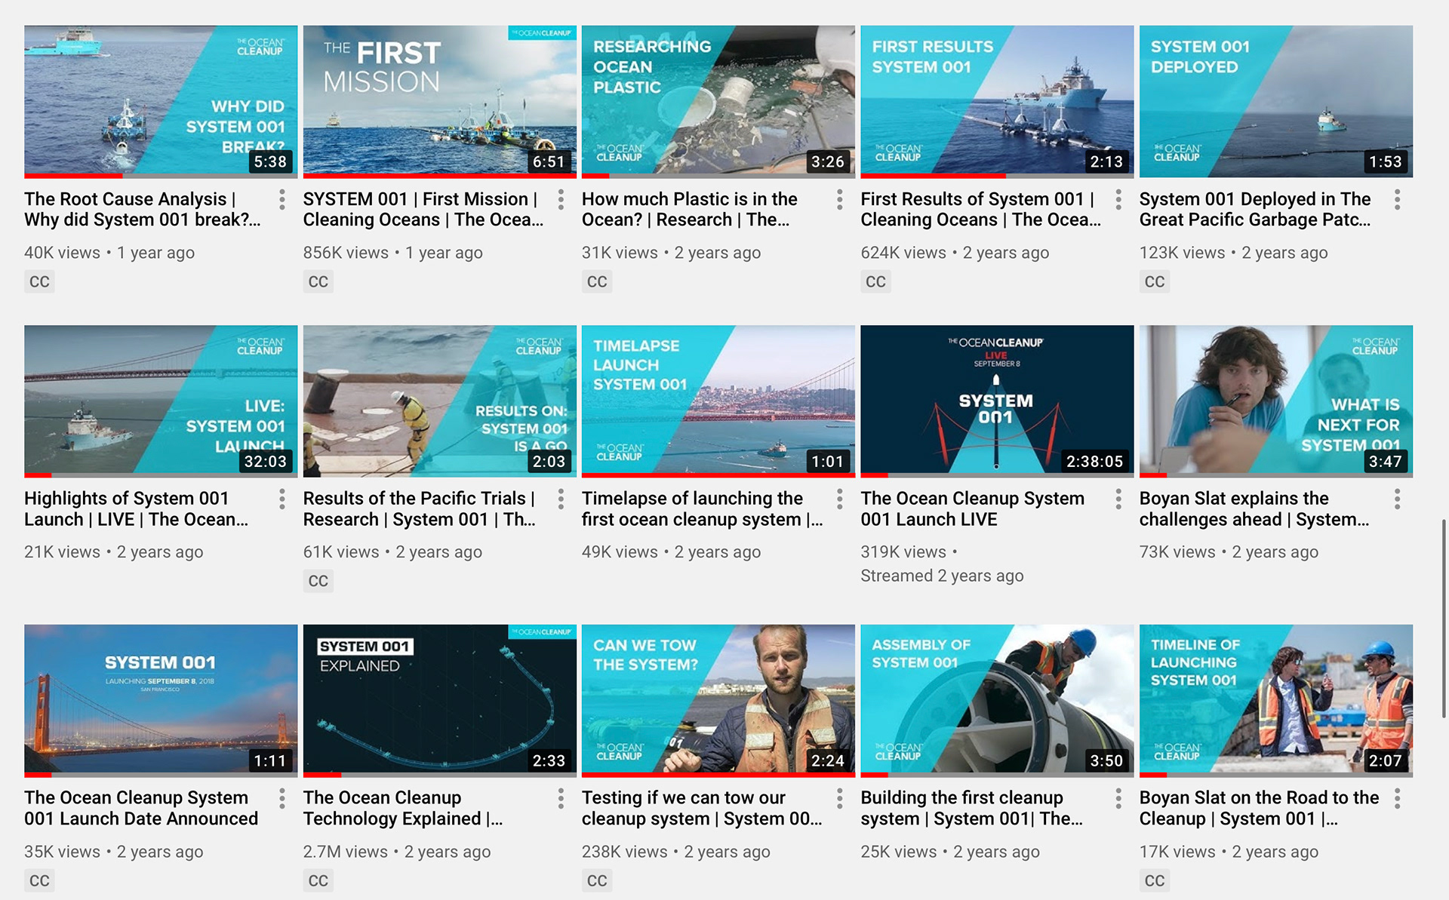
Task: Open options menu for Boyan Slat explains challenges video
Action: 1397,499
